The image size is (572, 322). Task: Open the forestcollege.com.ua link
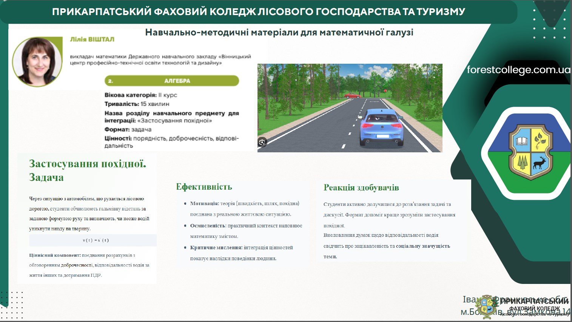click(518, 70)
